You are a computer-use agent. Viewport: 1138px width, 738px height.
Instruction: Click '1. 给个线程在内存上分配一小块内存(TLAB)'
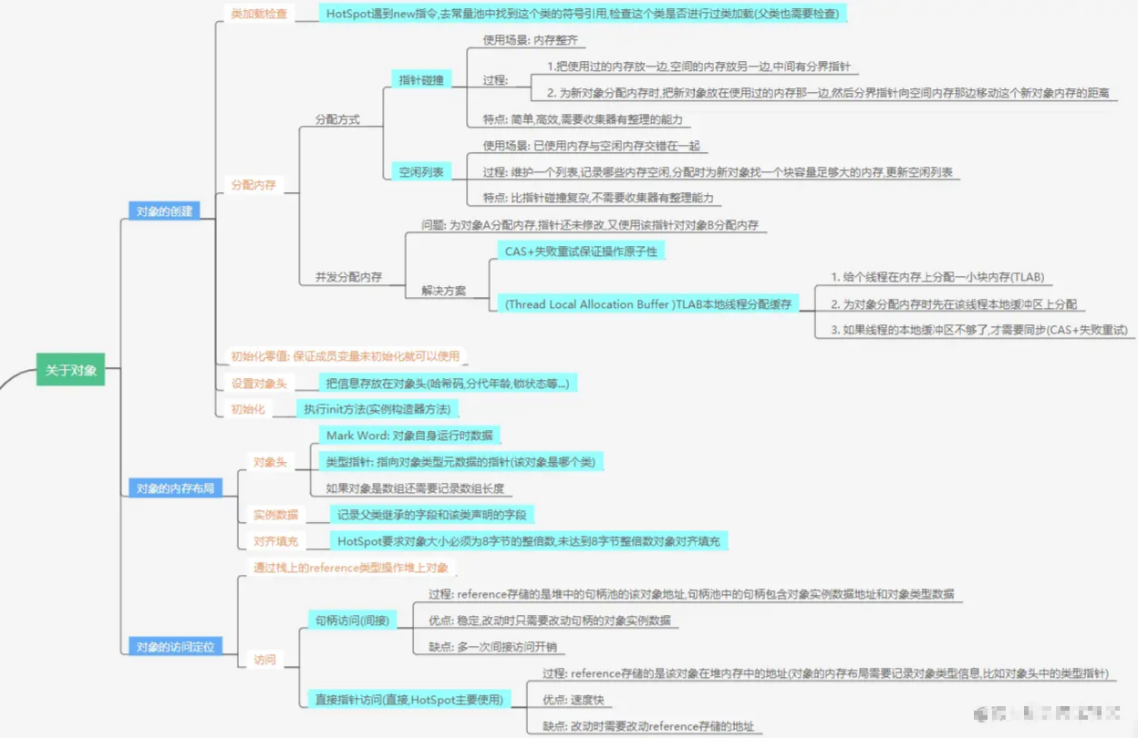(x=936, y=277)
